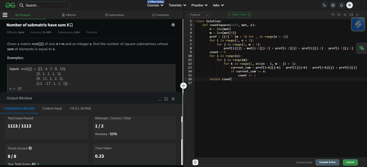
Task: Click the Accuracy: 71.09% label
Action: coord(41,32)
